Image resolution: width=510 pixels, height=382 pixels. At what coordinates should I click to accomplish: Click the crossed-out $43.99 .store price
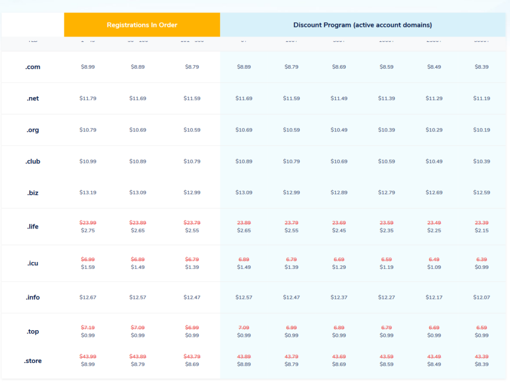click(88, 357)
